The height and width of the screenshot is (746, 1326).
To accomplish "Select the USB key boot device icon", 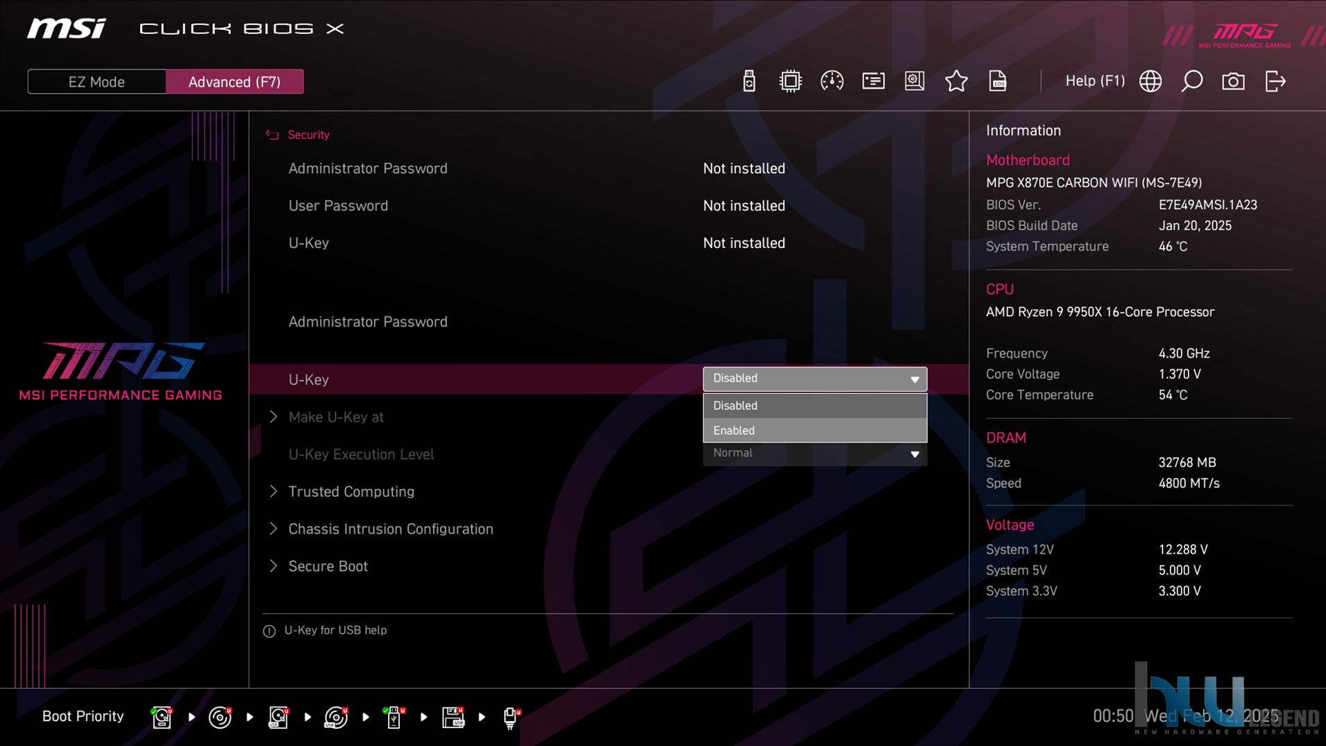I will coord(394,717).
